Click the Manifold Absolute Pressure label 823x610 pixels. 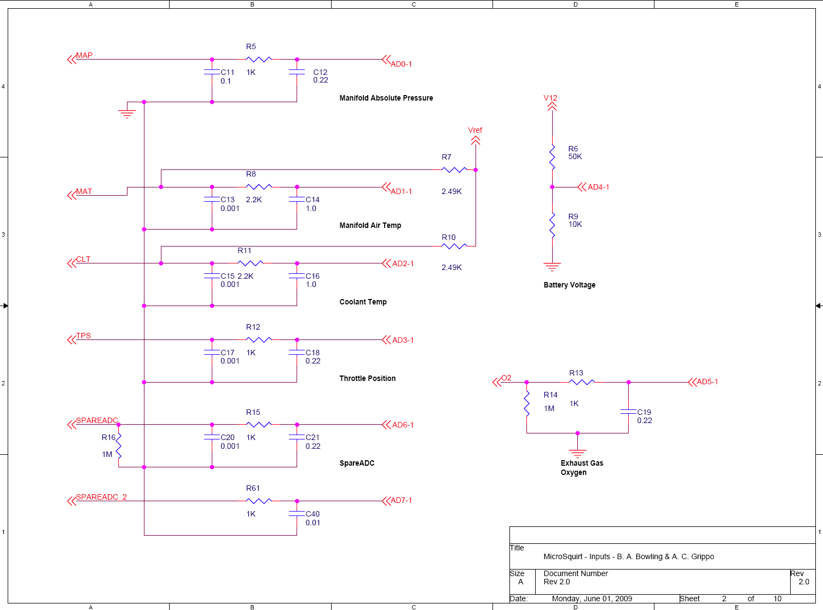386,98
